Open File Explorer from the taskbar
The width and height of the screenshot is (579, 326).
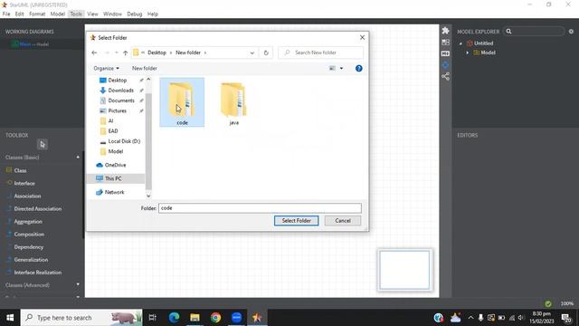pyautogui.click(x=195, y=318)
